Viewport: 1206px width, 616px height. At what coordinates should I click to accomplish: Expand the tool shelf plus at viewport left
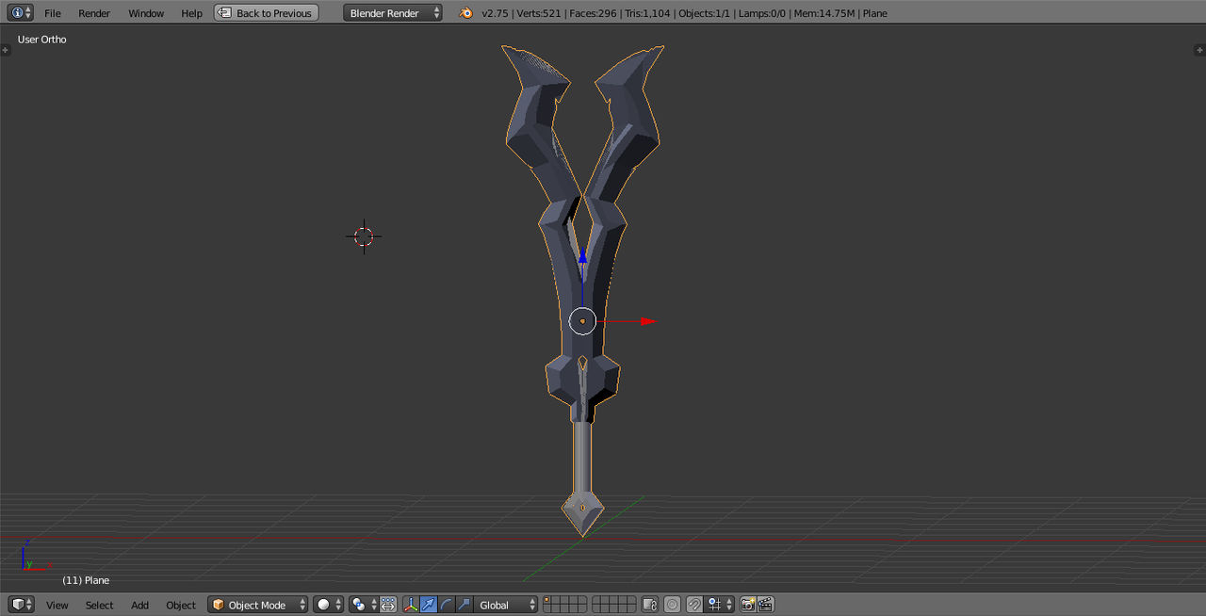pyautogui.click(x=6, y=49)
